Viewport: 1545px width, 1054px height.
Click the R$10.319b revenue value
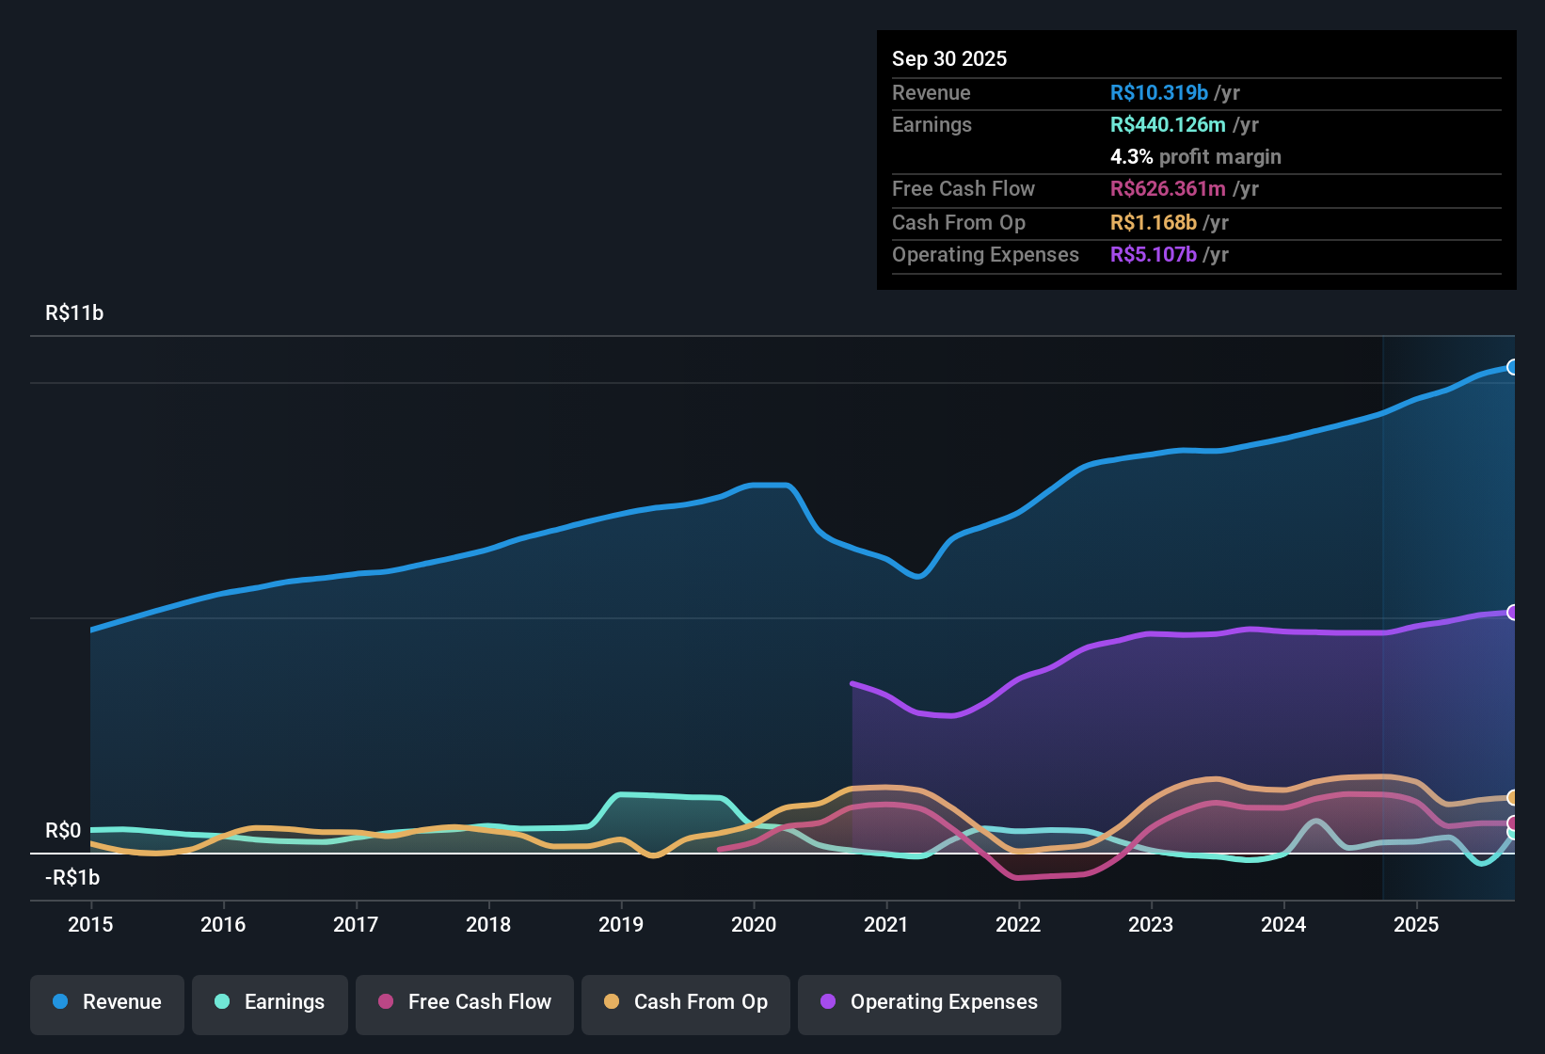pos(1157,92)
